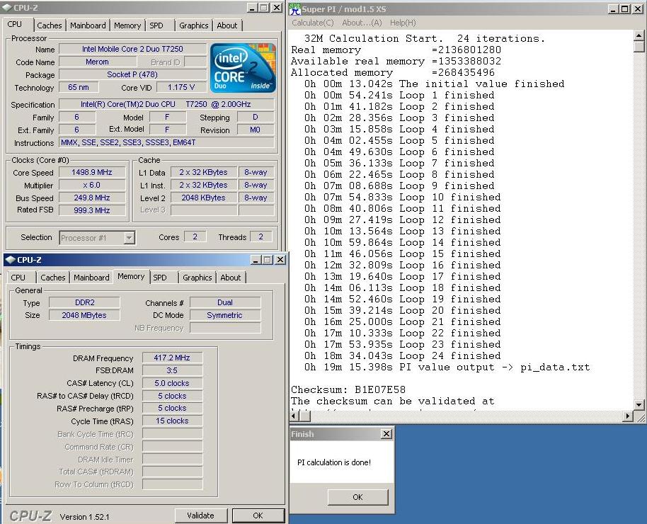This screenshot has width=647, height=524.
Task: Click the Level 2 cache value '2048 KBytes'
Action: 203,198
